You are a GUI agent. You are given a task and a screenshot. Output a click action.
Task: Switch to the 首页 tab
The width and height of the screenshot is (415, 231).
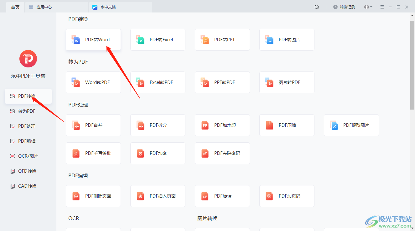(x=15, y=7)
